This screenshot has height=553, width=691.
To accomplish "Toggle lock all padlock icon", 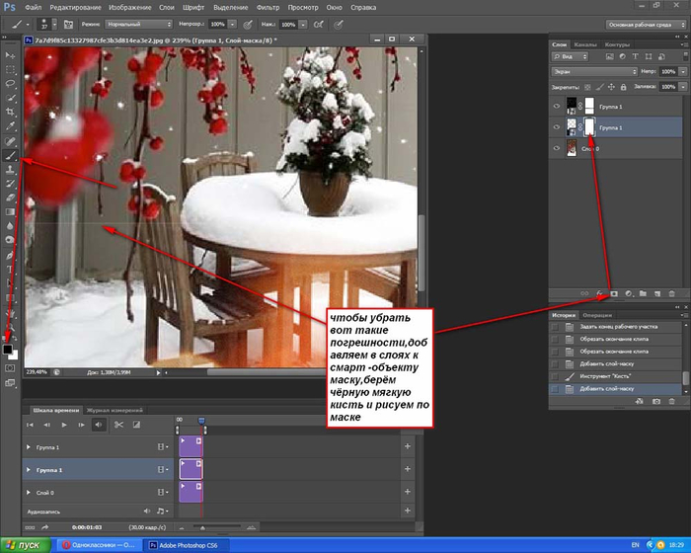I will coord(623,87).
